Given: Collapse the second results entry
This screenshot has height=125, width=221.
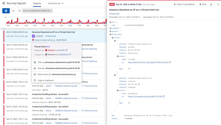Looking at the screenshot, I should pos(115,75).
